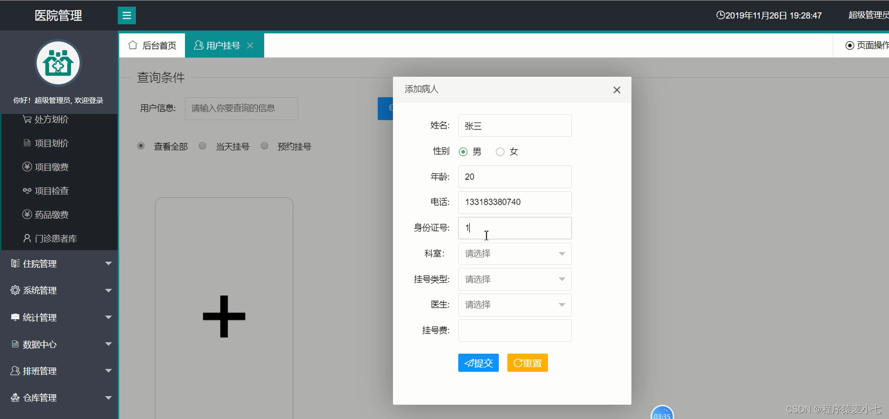Open the 页面操作 menu
This screenshot has width=889, height=419.
[x=867, y=45]
